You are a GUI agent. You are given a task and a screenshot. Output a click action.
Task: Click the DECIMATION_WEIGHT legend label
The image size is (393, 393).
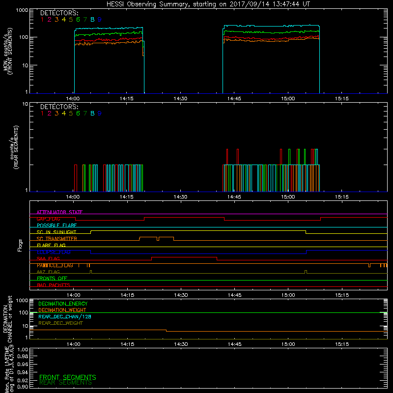62,310
